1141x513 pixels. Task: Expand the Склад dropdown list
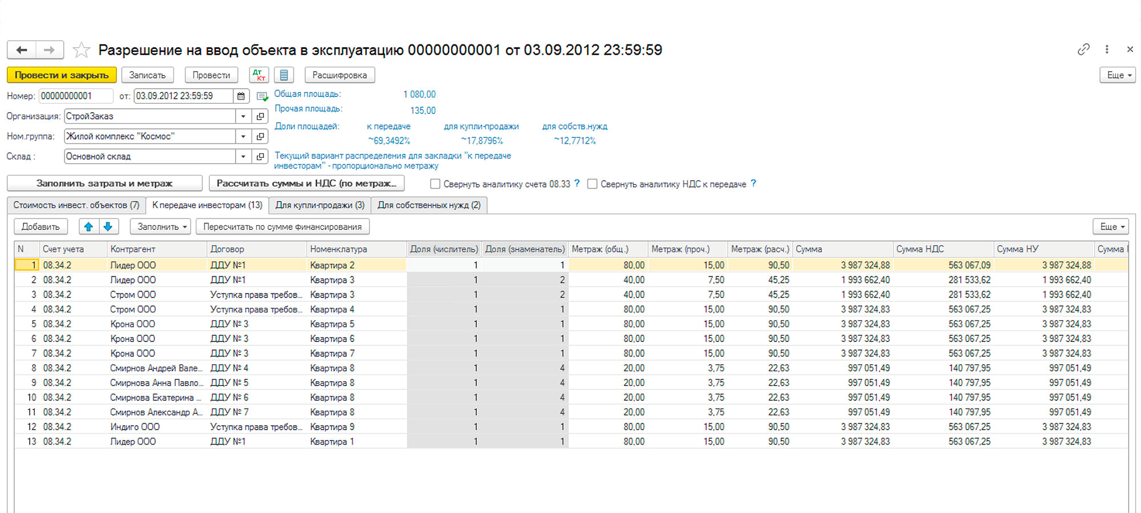(x=244, y=157)
